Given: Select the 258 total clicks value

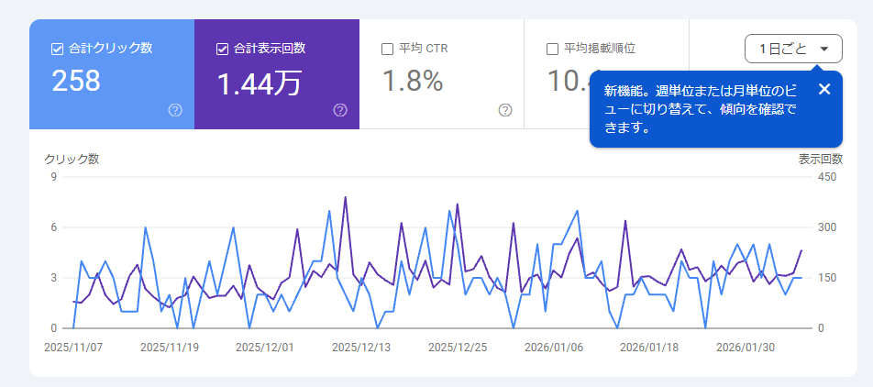Looking at the screenshot, I should (x=76, y=82).
